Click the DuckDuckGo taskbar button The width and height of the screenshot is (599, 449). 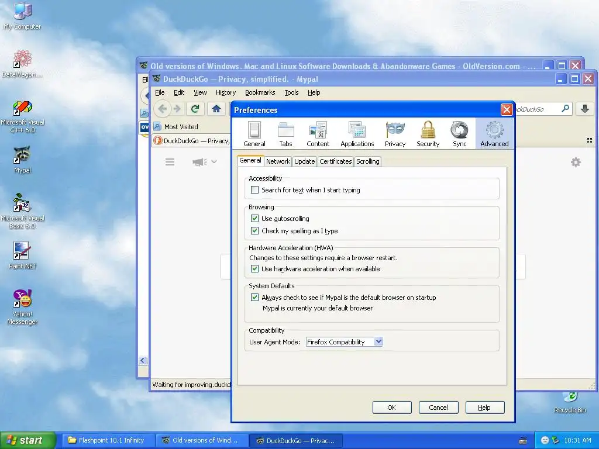tap(295, 440)
